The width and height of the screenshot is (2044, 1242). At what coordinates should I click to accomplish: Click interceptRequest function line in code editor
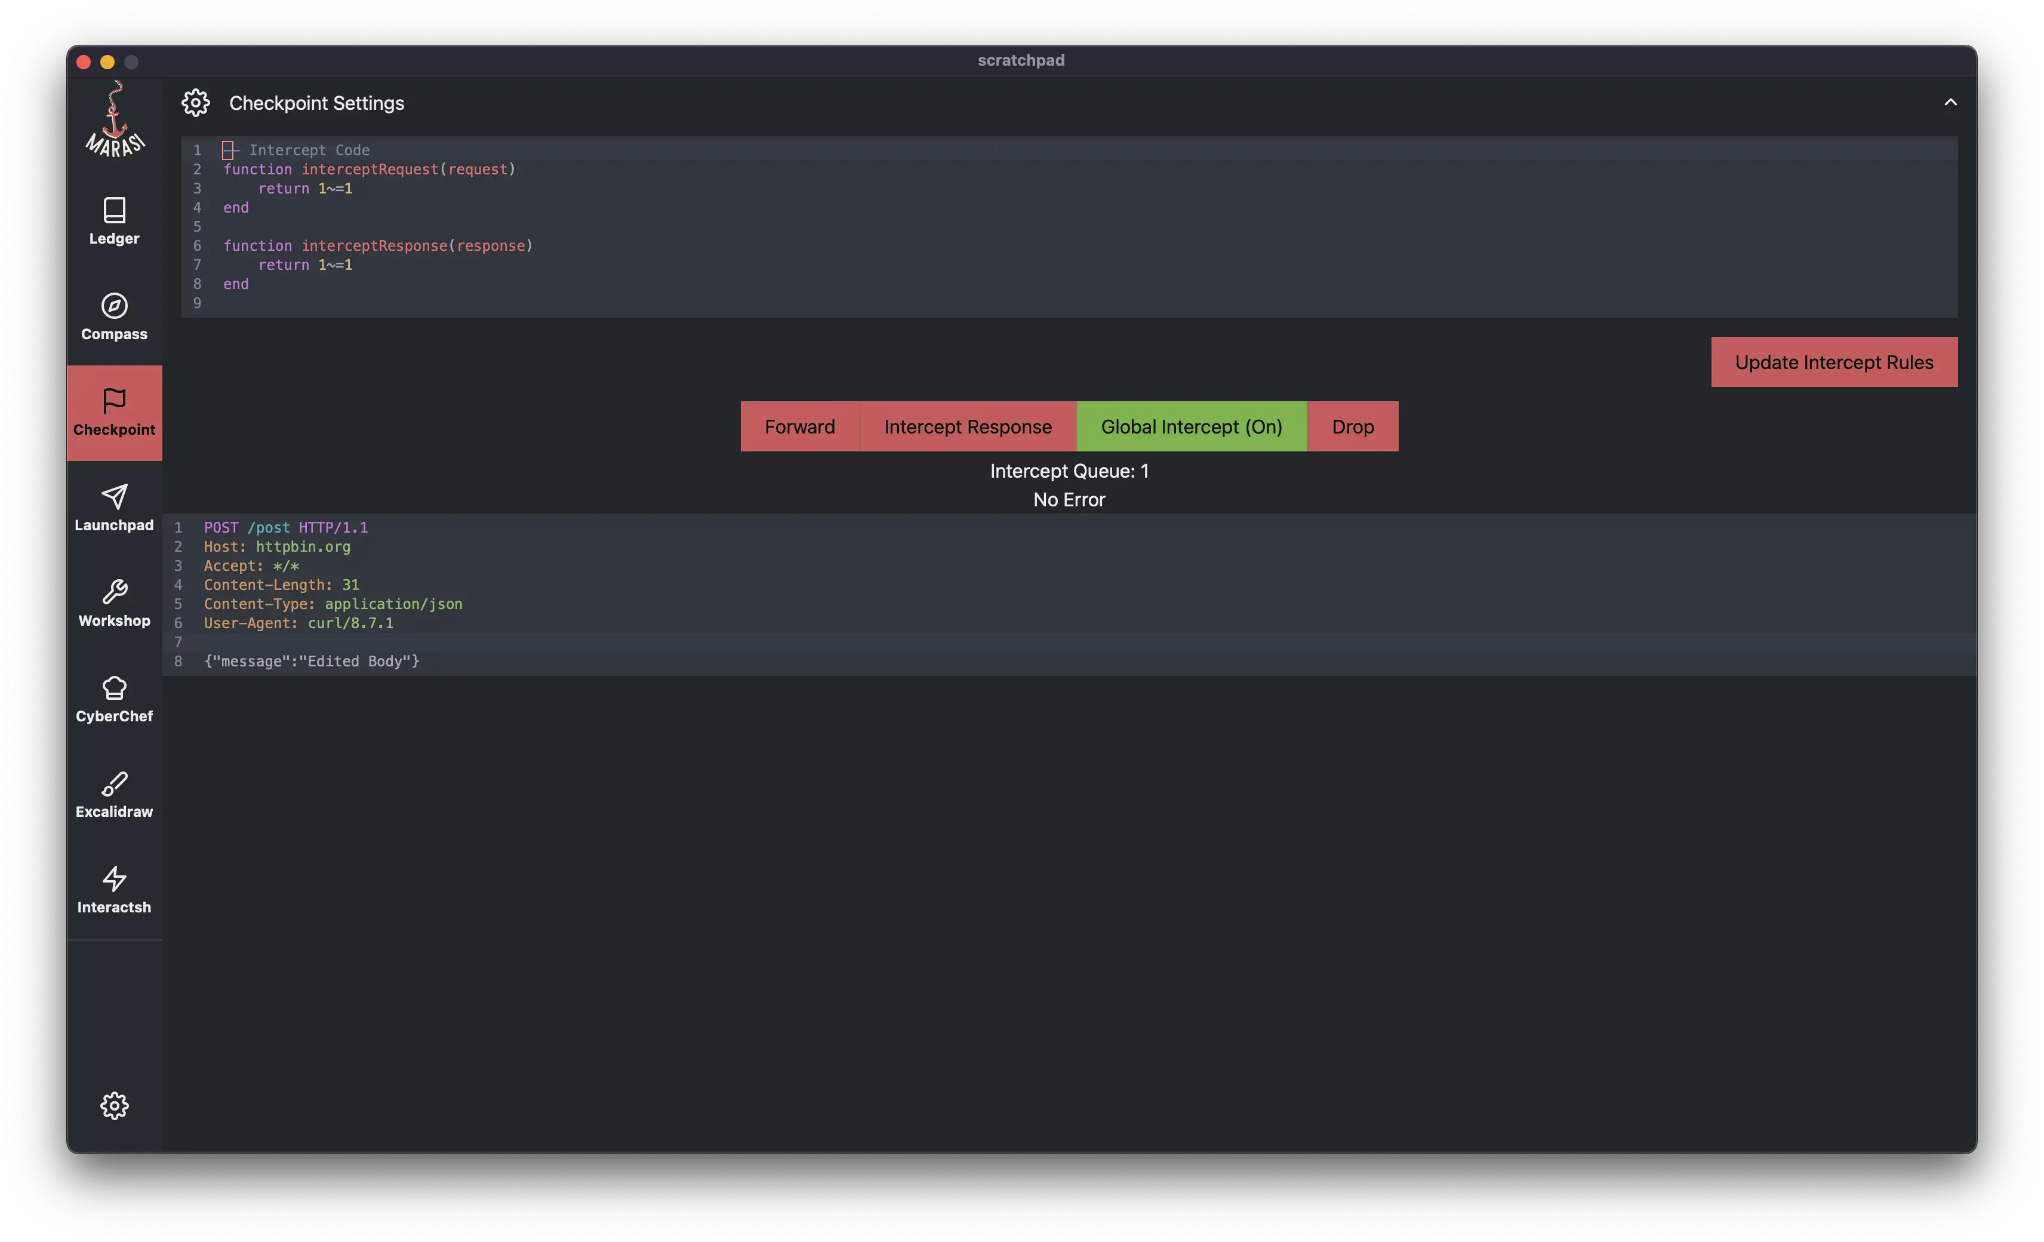coord(369,169)
